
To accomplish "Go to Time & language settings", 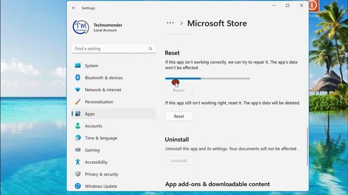I will coord(114,138).
